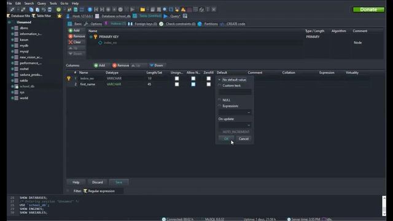Select the NULL radio option

click(x=220, y=100)
